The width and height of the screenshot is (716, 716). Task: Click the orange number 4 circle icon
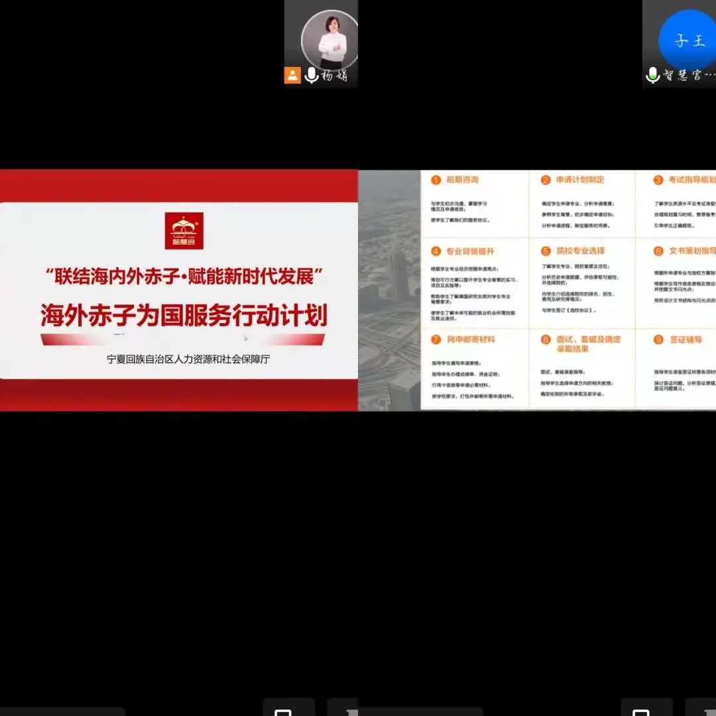point(436,252)
